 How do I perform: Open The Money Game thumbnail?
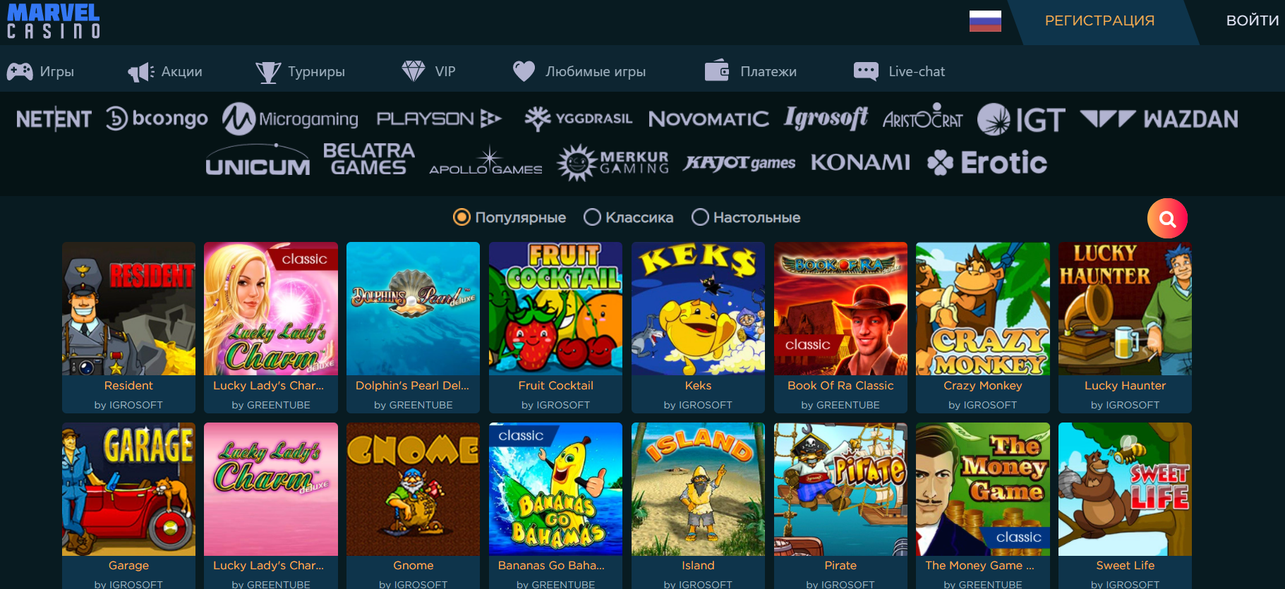point(982,489)
